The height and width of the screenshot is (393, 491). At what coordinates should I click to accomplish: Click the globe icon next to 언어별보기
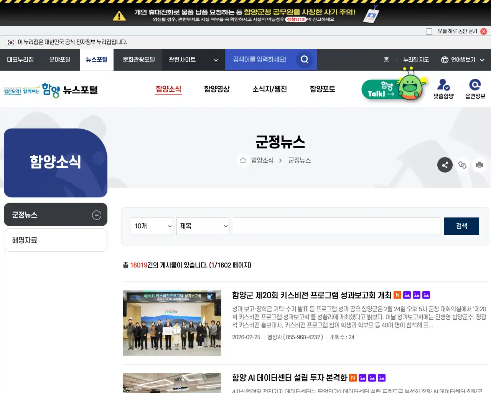pyautogui.click(x=444, y=59)
